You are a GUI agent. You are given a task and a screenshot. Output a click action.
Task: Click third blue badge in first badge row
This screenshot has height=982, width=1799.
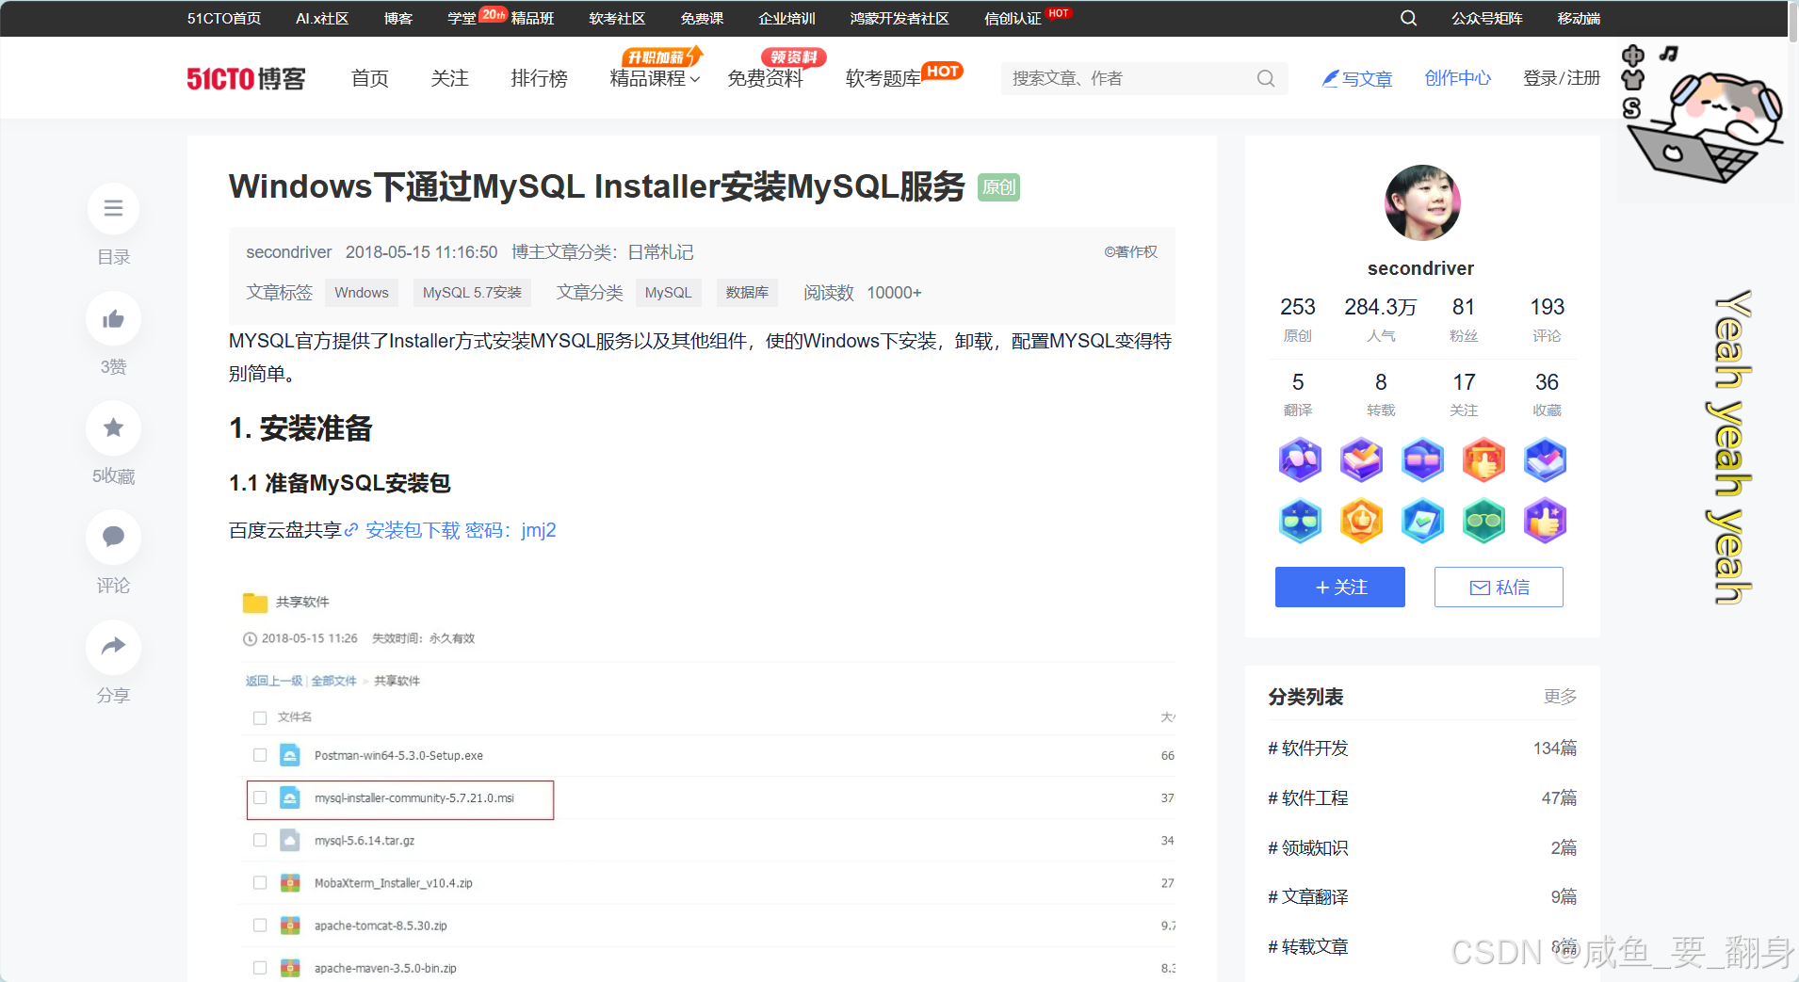click(x=1422, y=460)
